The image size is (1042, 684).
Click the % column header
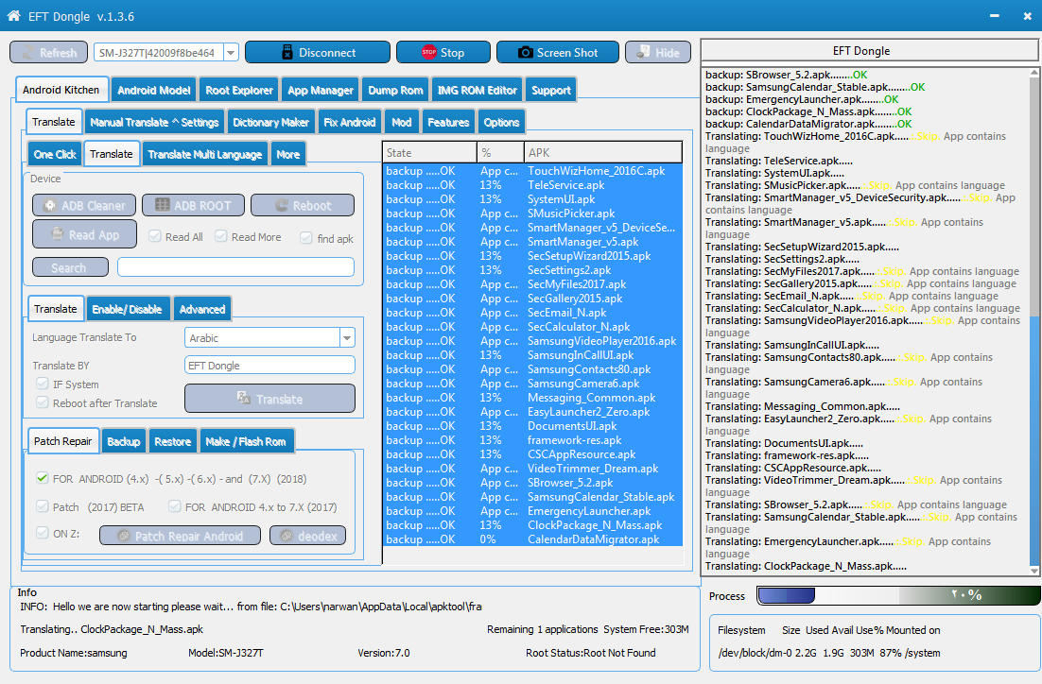500,152
